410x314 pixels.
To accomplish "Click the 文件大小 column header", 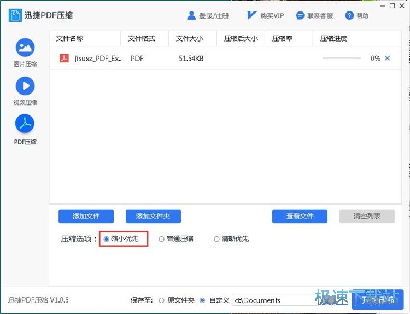I will tap(193, 38).
